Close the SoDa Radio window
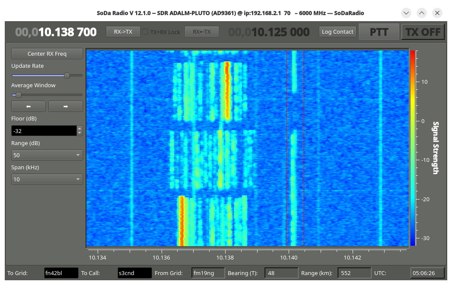Viewport: 452px width, 285px height. click(437, 13)
